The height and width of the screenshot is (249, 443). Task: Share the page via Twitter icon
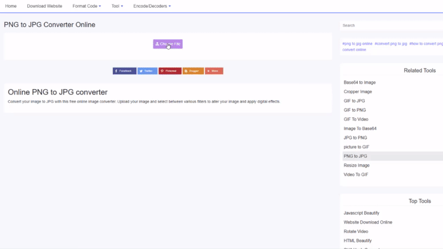point(147,71)
